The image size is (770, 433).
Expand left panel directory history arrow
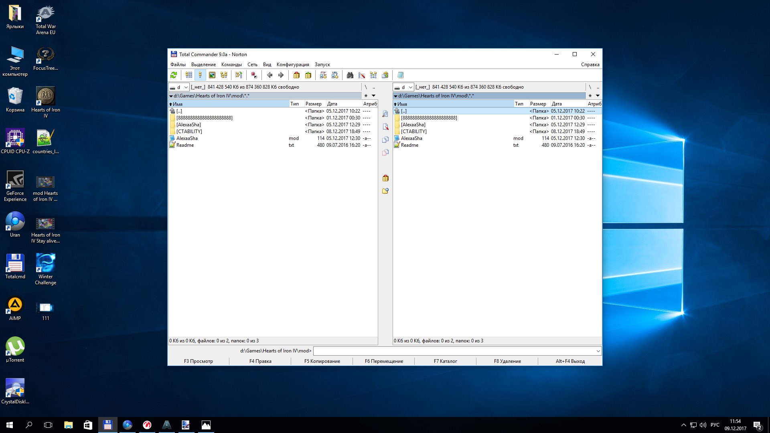click(374, 95)
